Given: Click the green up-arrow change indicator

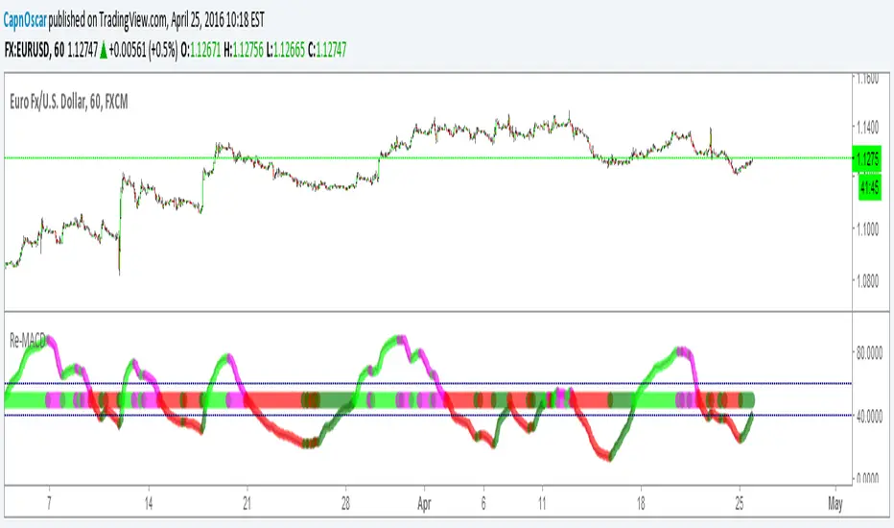Looking at the screenshot, I should [x=104, y=50].
